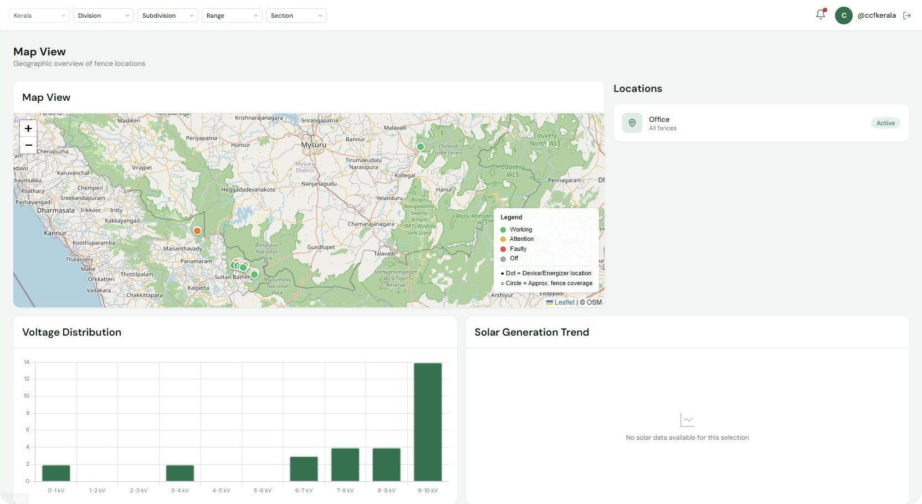922x504 pixels.
Task: Click the empty chart icon in Solar panel
Action: 687,420
